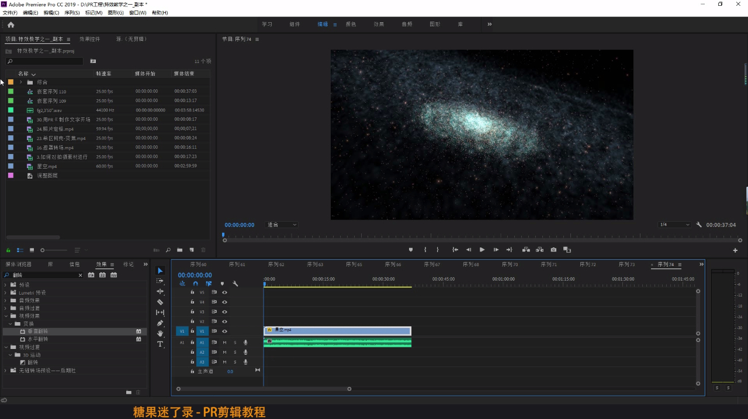
Task: Mute audio track A1
Action: tap(224, 343)
